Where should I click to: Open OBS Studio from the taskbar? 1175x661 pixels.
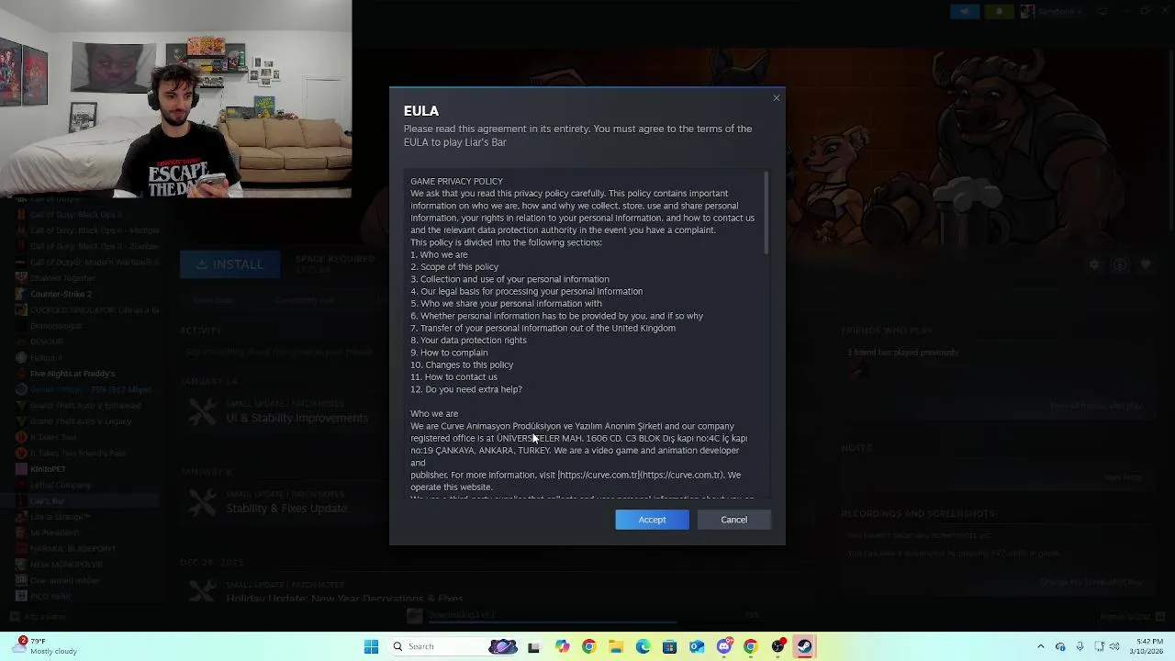[778, 646]
